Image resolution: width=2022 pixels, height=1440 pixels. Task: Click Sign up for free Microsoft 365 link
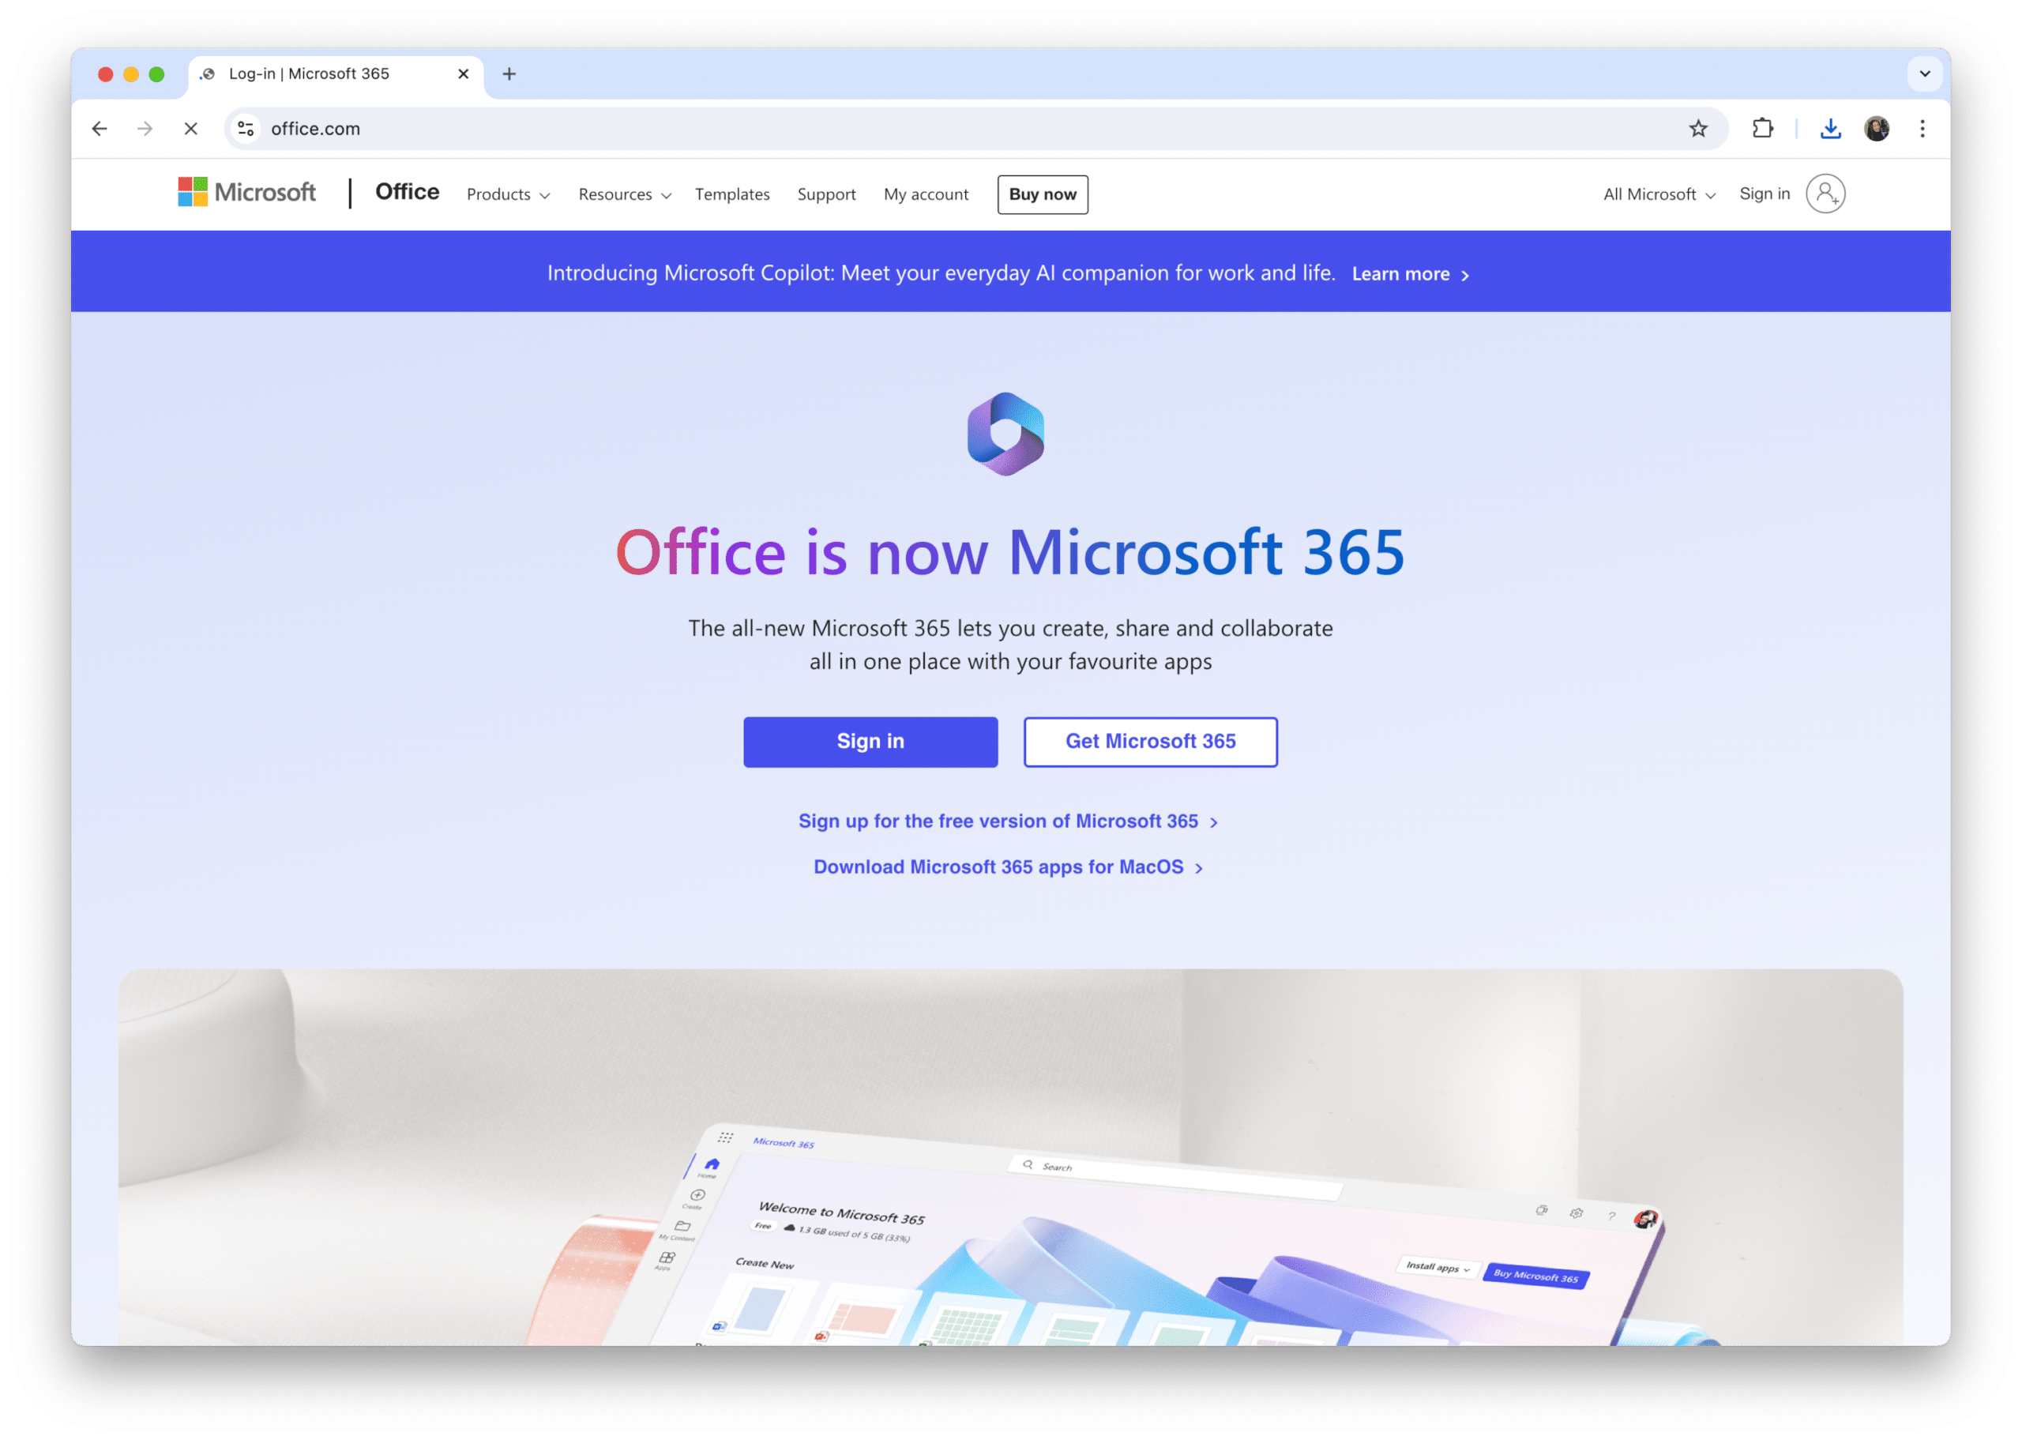click(x=1009, y=820)
